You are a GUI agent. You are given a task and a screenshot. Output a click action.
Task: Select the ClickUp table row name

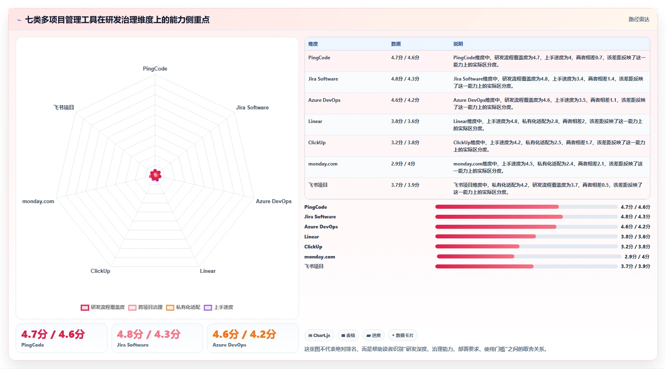point(317,143)
